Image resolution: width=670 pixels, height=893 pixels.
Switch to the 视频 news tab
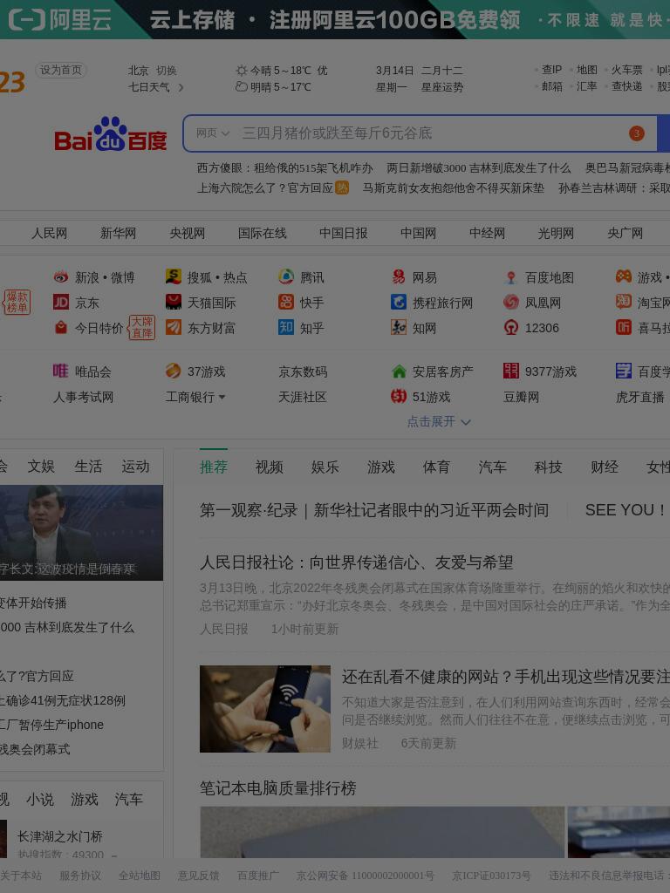click(x=270, y=467)
